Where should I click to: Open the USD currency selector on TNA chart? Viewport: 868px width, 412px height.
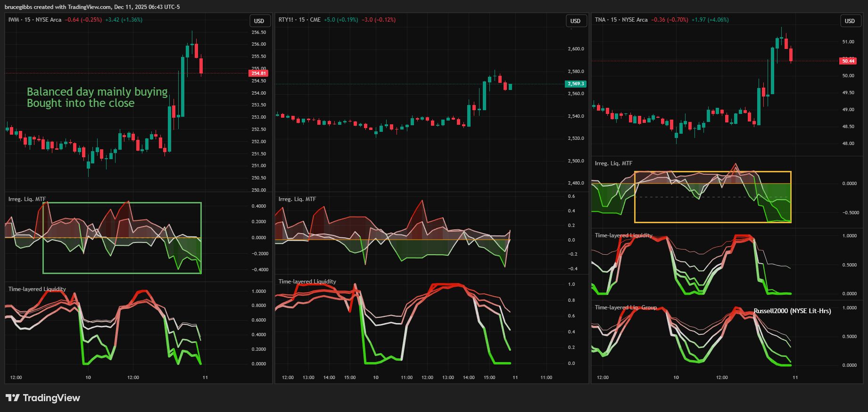point(850,21)
